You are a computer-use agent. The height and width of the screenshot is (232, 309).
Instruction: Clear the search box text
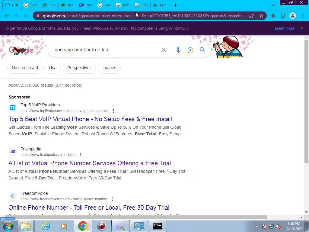coord(163,50)
